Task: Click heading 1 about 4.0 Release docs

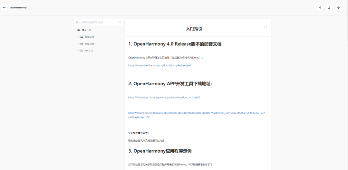Action: coord(175,44)
